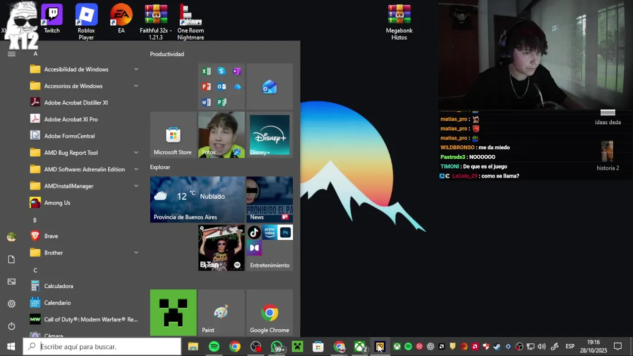Open the Power icon in the Start sidebar
633x356 pixels.
[x=11, y=326]
